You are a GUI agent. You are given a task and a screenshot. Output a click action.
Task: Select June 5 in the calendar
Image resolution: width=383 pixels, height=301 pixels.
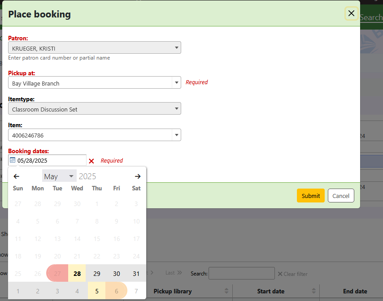pos(97,291)
